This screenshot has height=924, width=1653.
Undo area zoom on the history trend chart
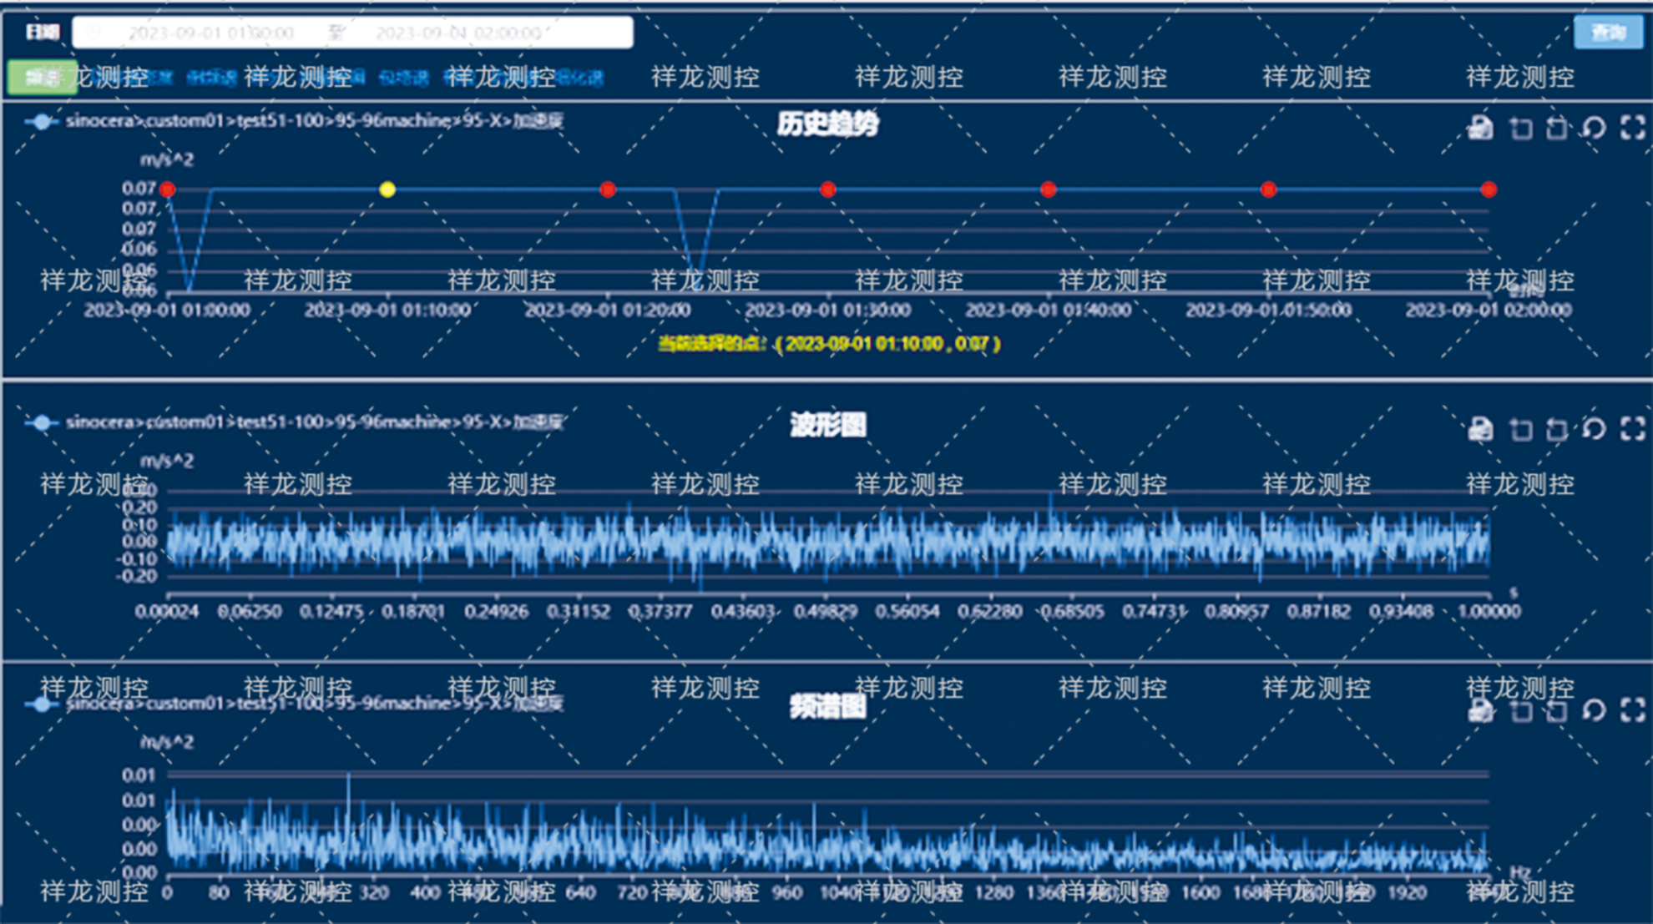(x=1556, y=128)
